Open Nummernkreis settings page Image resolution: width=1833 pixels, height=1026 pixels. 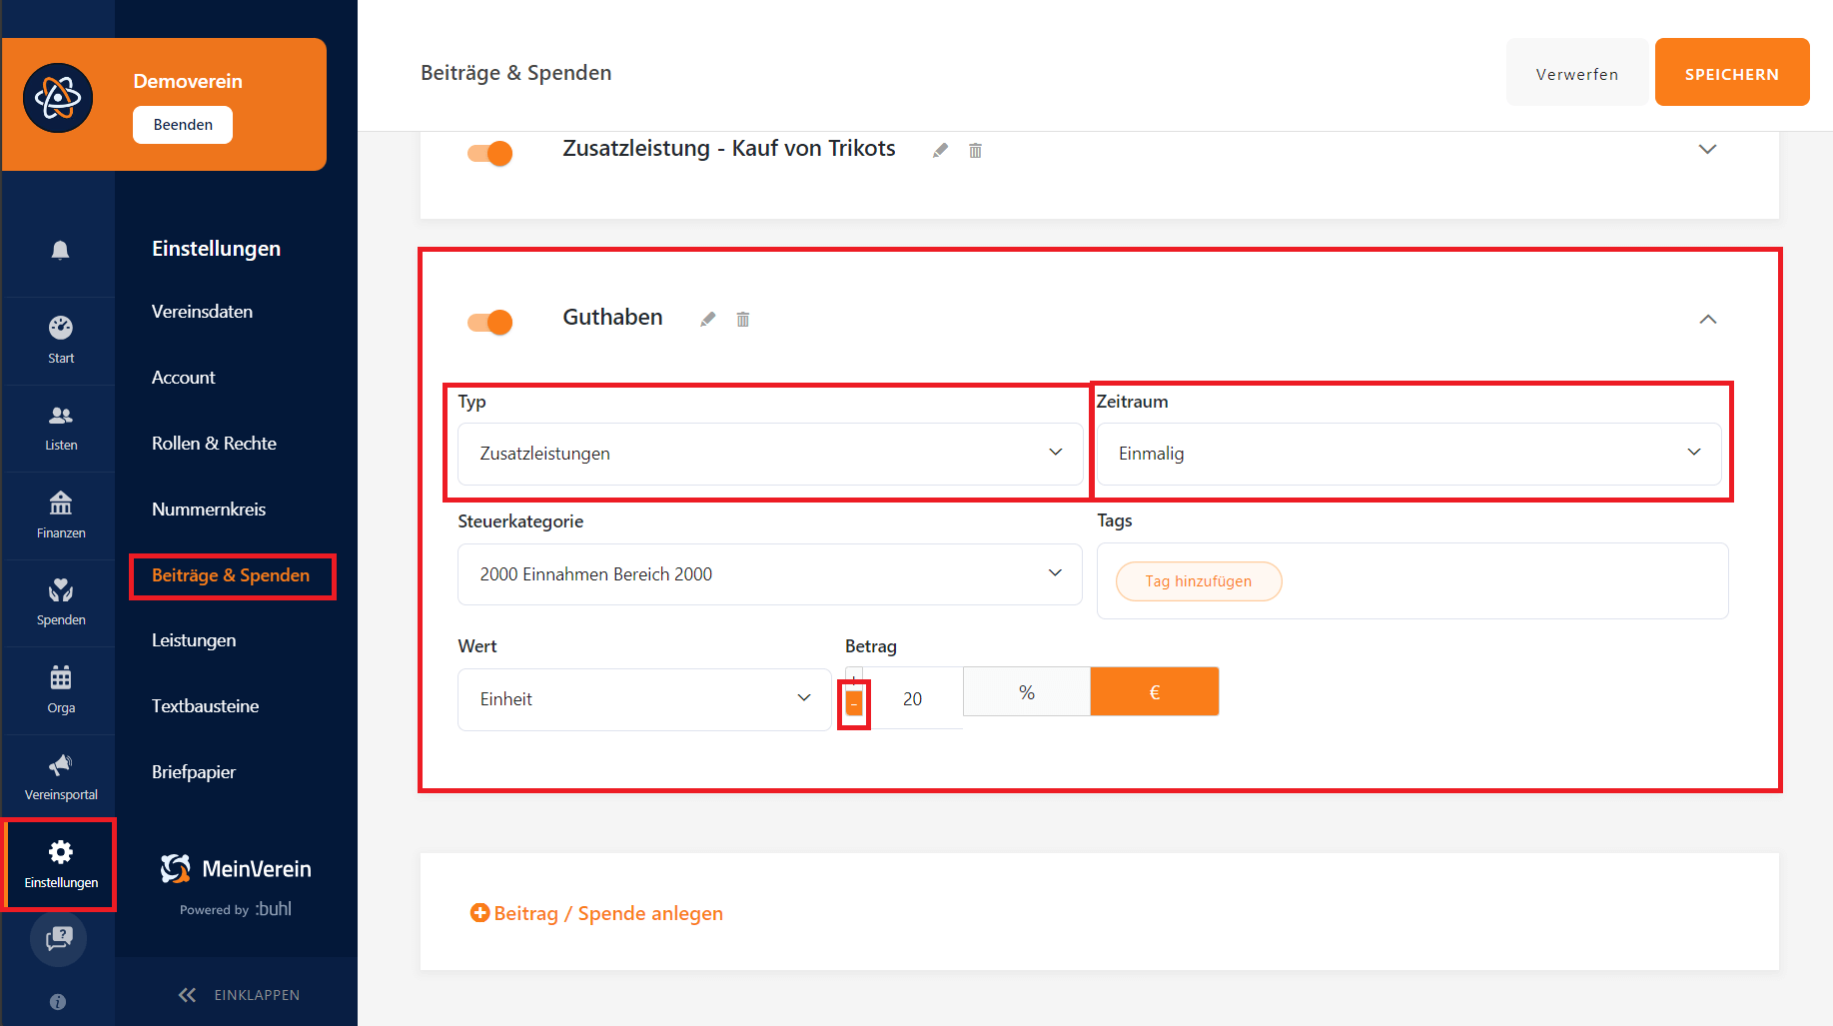(x=209, y=510)
